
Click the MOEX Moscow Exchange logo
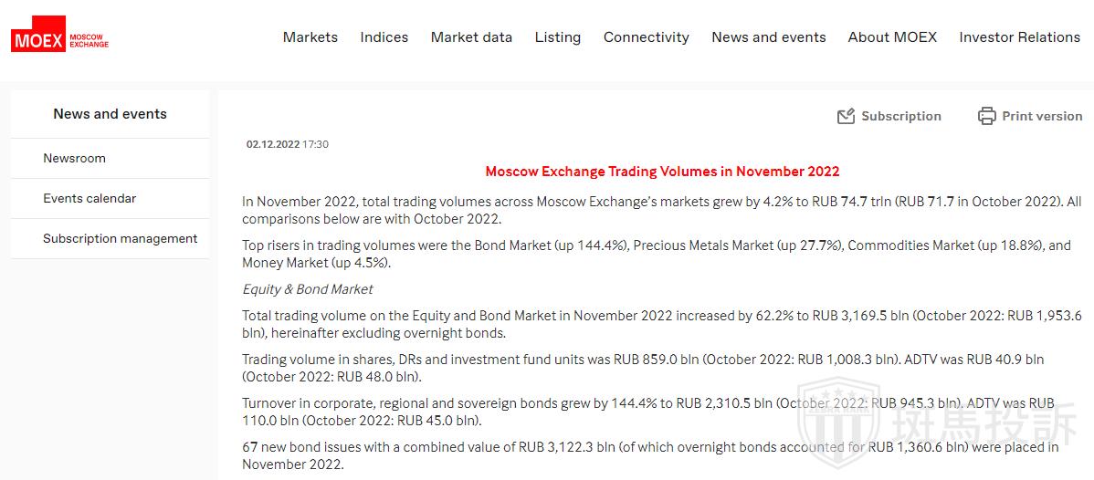59,38
